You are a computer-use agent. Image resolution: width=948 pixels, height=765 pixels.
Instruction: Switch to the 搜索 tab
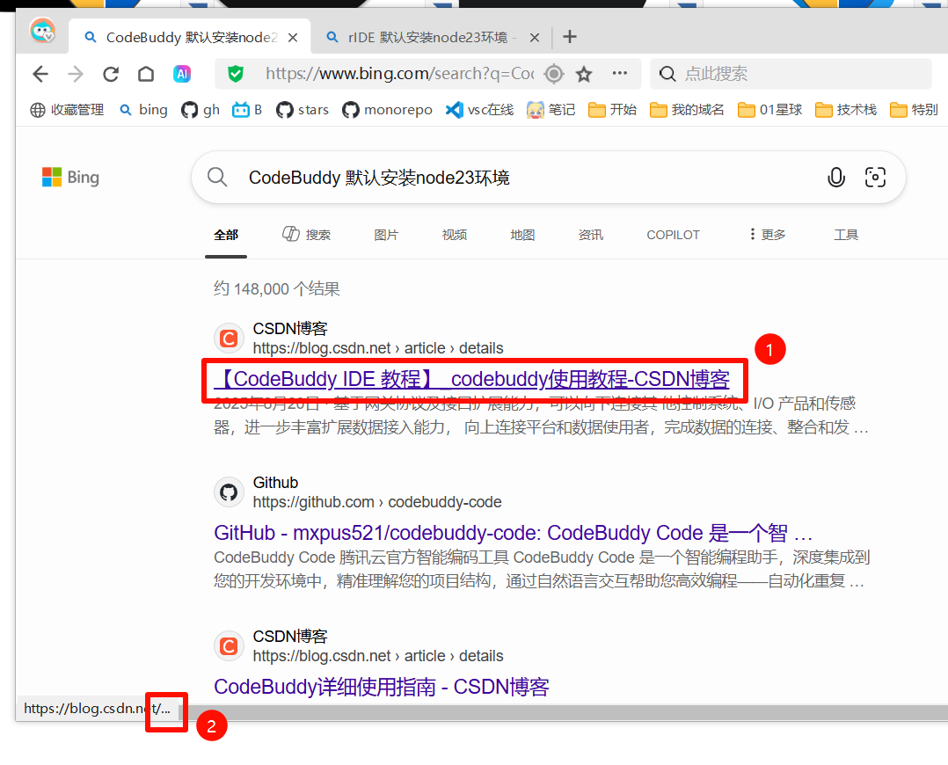(x=307, y=234)
